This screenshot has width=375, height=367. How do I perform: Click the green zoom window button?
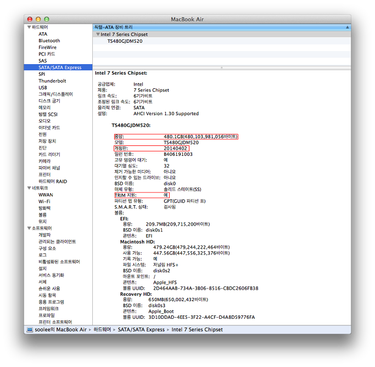pos(47,19)
